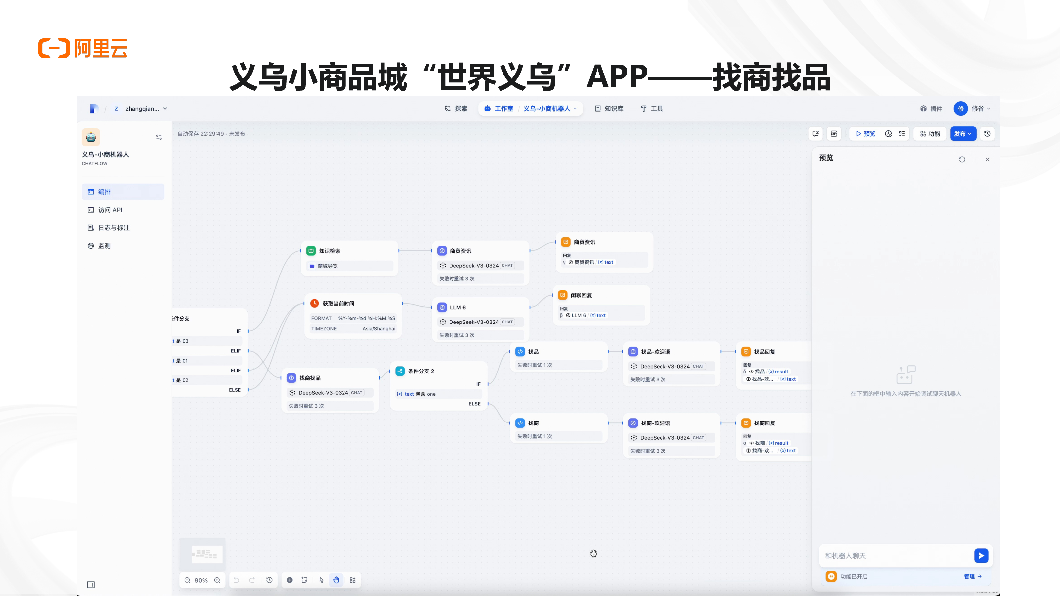Image resolution: width=1060 pixels, height=596 pixels.
Task: Select the LLM 6 node icon
Action: (442, 307)
